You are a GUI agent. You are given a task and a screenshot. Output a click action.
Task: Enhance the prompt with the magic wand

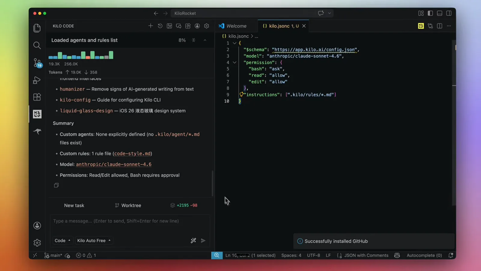(193, 240)
